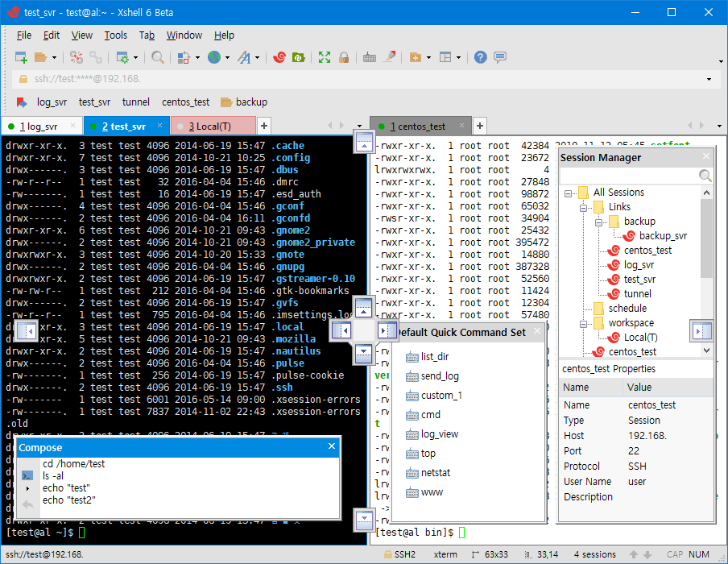
Task: Click the highlight pen toolbar icon
Action: (389, 57)
